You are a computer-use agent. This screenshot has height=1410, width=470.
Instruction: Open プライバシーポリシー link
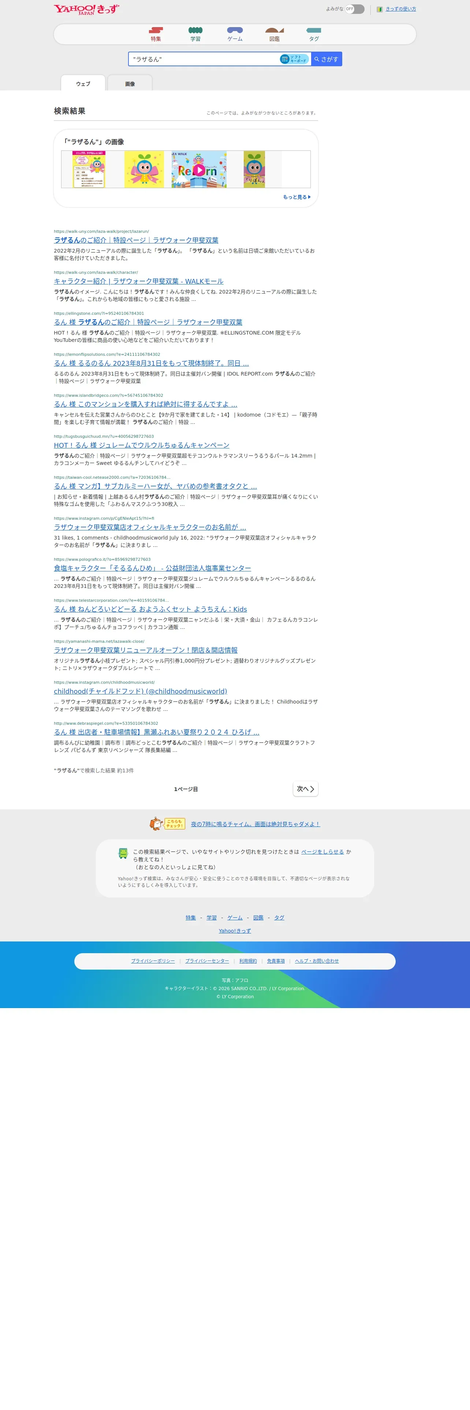pyautogui.click(x=153, y=961)
